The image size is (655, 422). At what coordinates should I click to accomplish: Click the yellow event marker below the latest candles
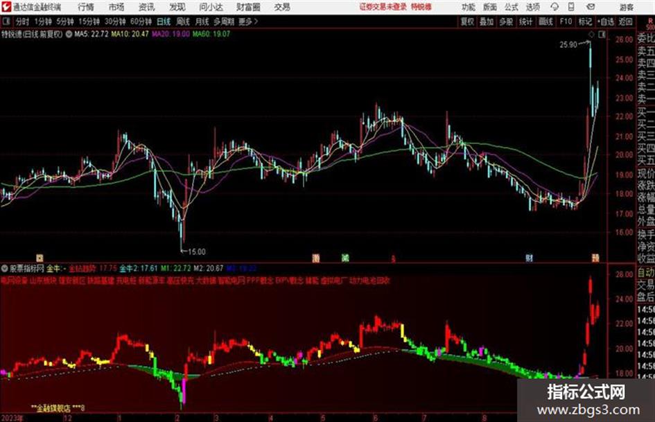(595, 258)
